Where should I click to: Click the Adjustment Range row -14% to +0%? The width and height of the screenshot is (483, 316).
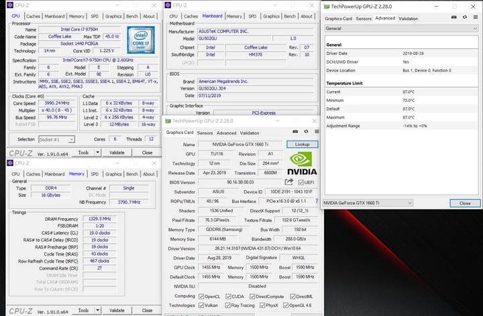[x=401, y=126]
